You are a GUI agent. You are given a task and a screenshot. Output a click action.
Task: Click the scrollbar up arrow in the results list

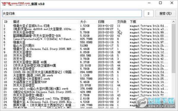174,22
